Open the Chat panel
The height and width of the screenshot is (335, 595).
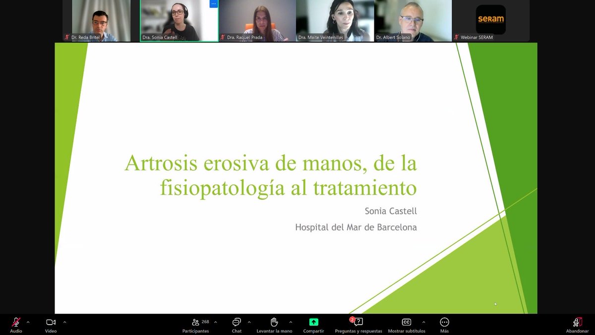[x=237, y=325]
